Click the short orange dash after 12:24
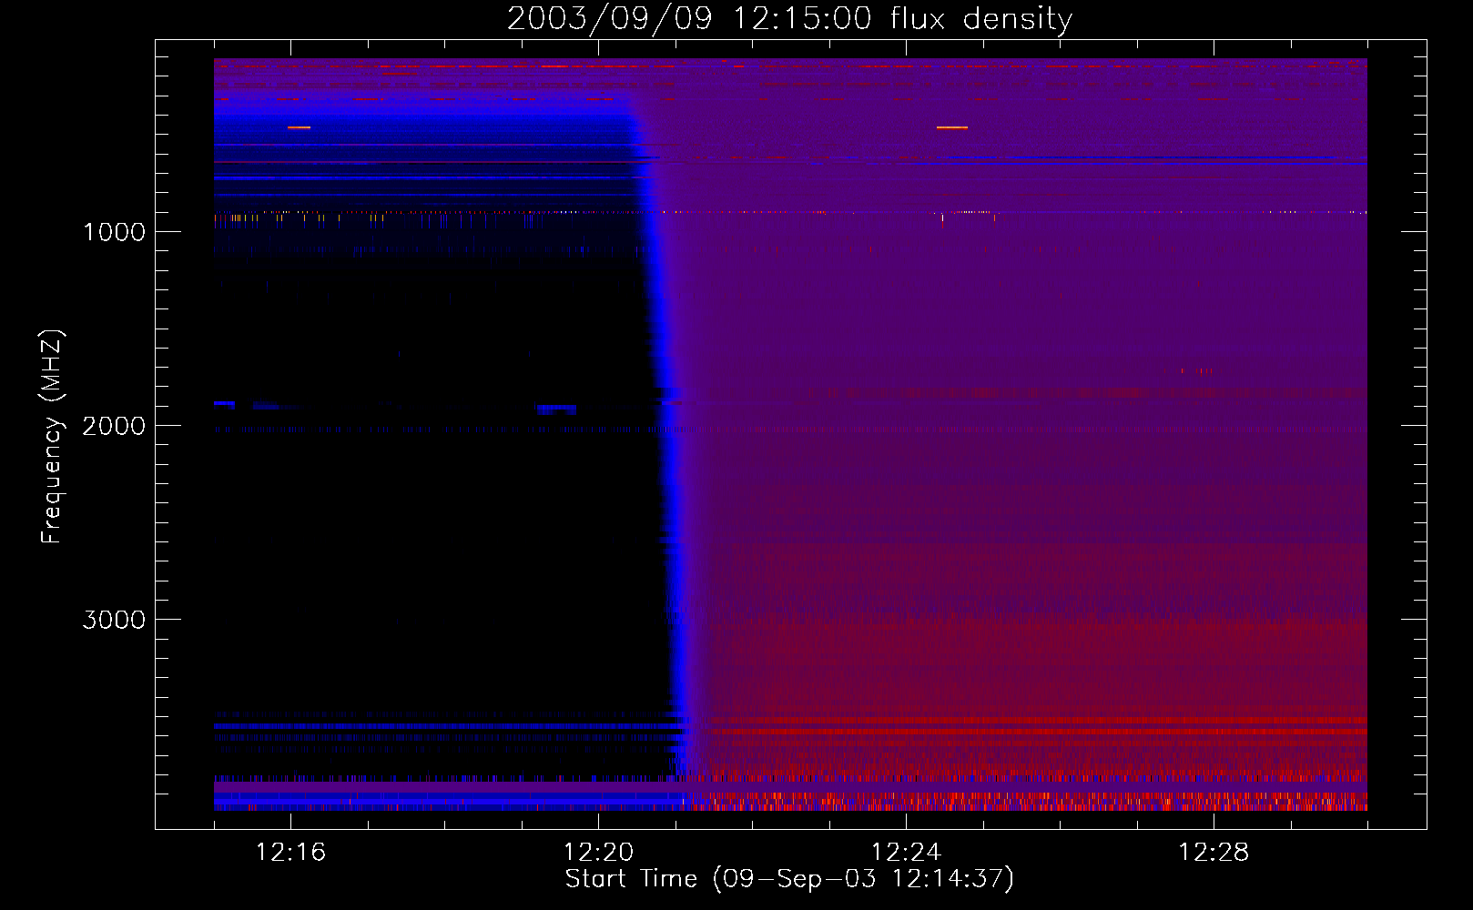1473x910 pixels. point(952,127)
